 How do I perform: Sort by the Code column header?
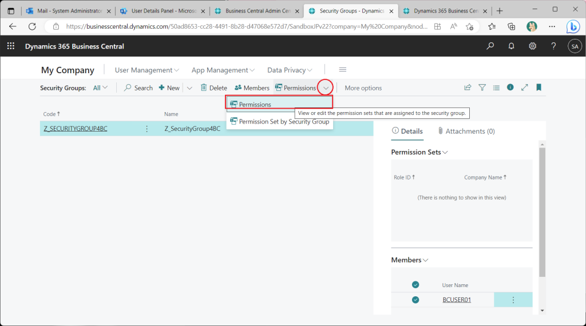pyautogui.click(x=52, y=114)
